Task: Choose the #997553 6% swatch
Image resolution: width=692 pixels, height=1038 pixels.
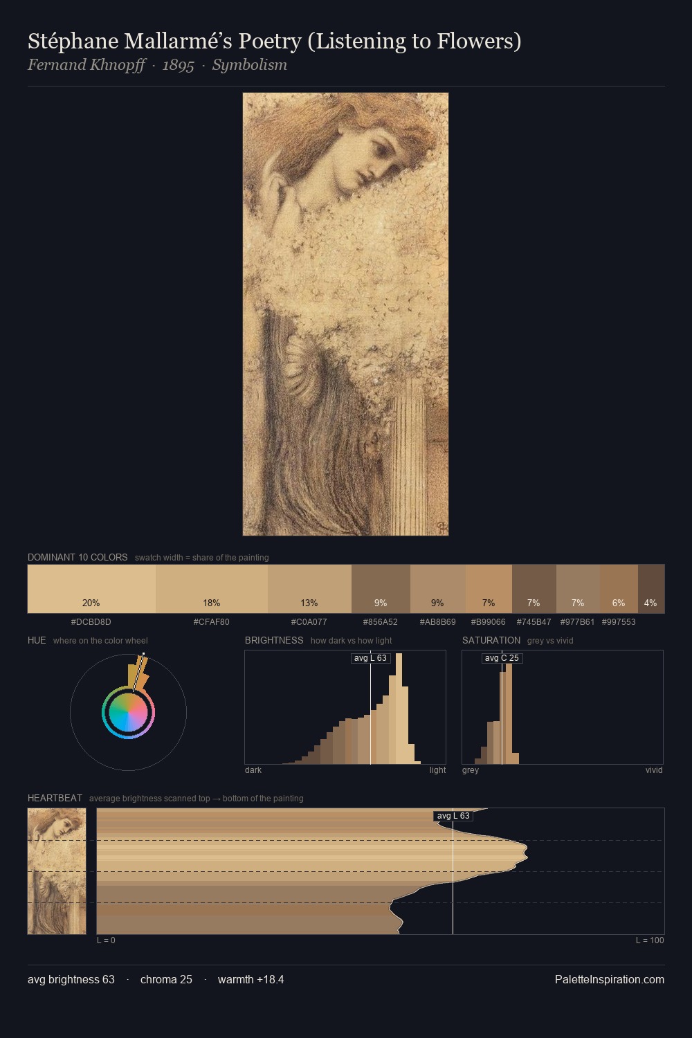Action: pyautogui.click(x=619, y=589)
